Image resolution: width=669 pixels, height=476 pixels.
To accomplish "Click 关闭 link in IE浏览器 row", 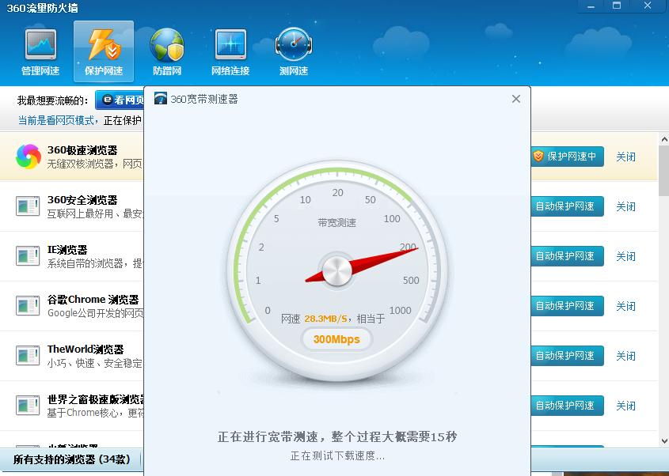I will 626,256.
